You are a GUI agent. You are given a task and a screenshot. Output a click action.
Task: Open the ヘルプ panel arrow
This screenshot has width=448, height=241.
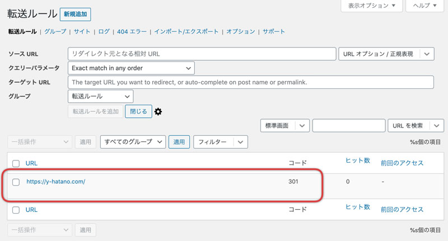(435, 6)
